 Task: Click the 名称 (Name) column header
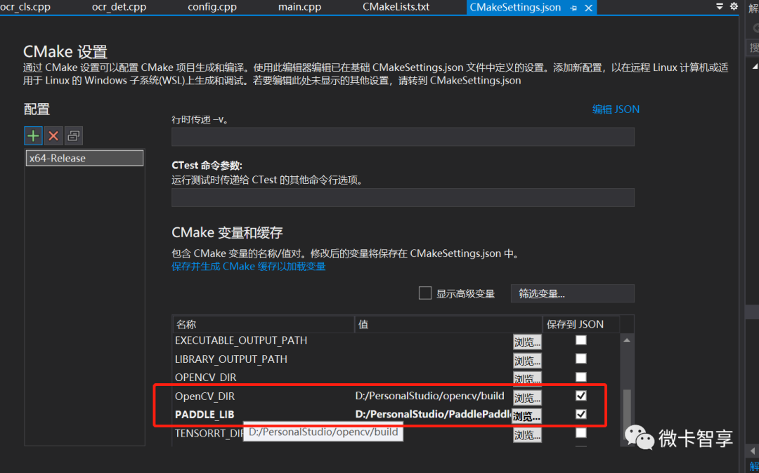click(x=264, y=324)
